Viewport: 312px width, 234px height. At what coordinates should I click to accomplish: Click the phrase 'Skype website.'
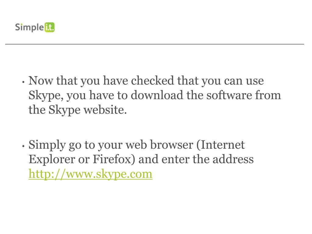[87, 110]
